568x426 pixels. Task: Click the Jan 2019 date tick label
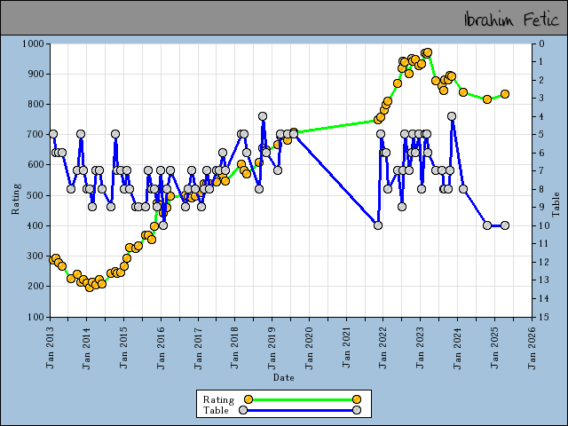coord(272,348)
